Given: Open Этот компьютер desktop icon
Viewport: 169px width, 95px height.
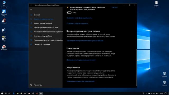Looking at the screenshot, I should coord(4,4).
